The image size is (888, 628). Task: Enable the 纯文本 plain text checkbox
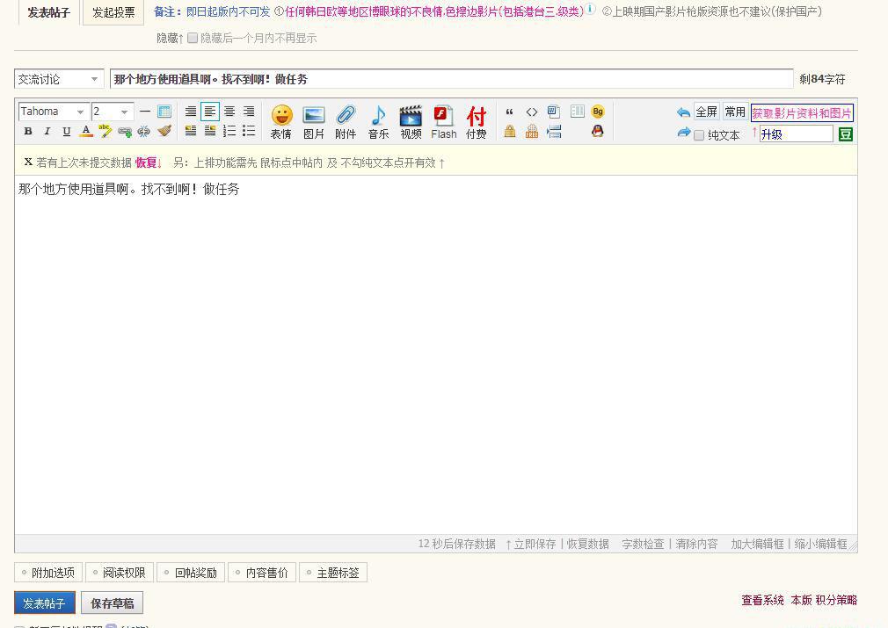(699, 135)
